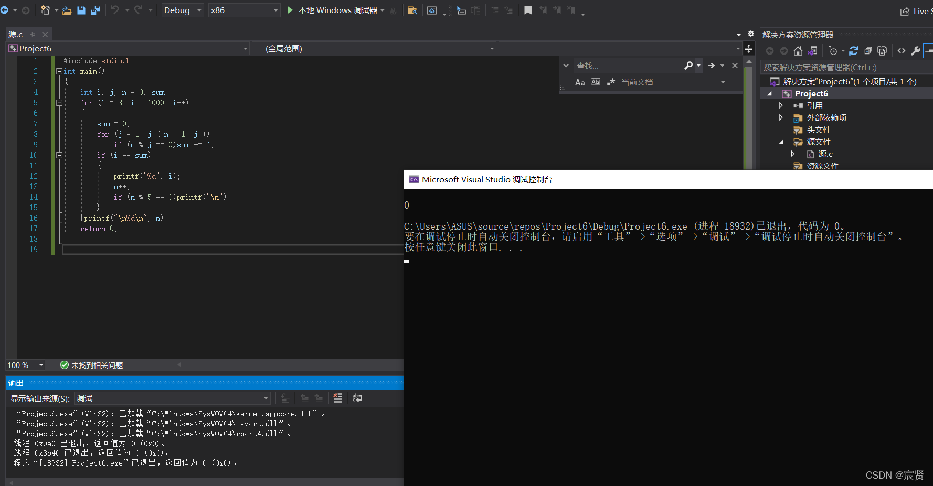Open the Project6 scope dropdown in editor
The width and height of the screenshot is (933, 486).
(x=128, y=49)
